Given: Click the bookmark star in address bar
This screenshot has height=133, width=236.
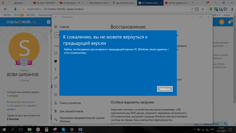Looking at the screenshot, I should coord(203,9).
